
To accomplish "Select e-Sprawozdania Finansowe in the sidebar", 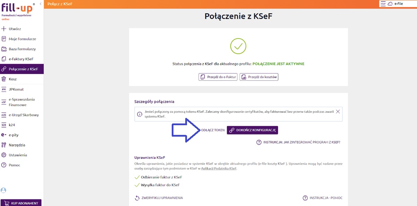I will (x=22, y=102).
